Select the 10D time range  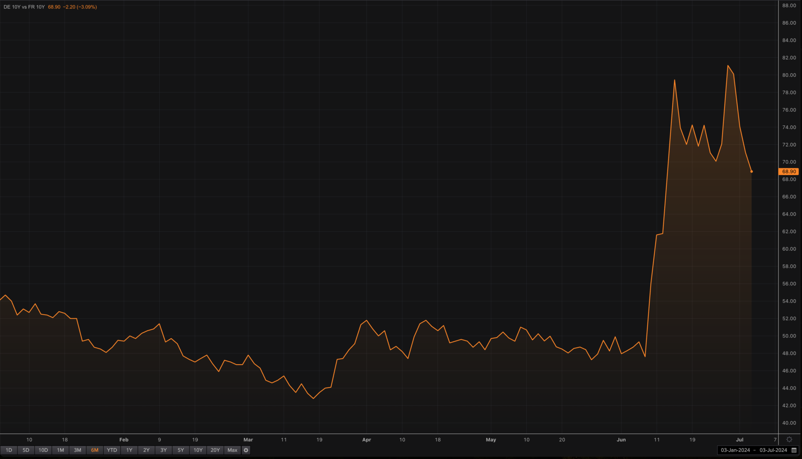tap(43, 450)
